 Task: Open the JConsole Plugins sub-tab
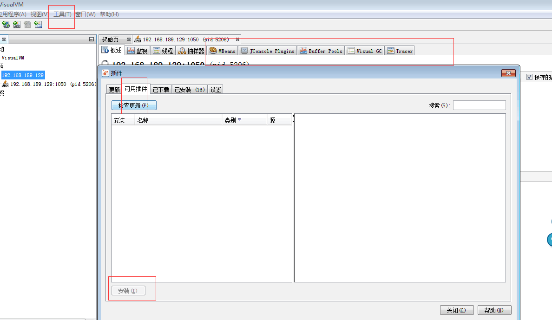tap(268, 51)
